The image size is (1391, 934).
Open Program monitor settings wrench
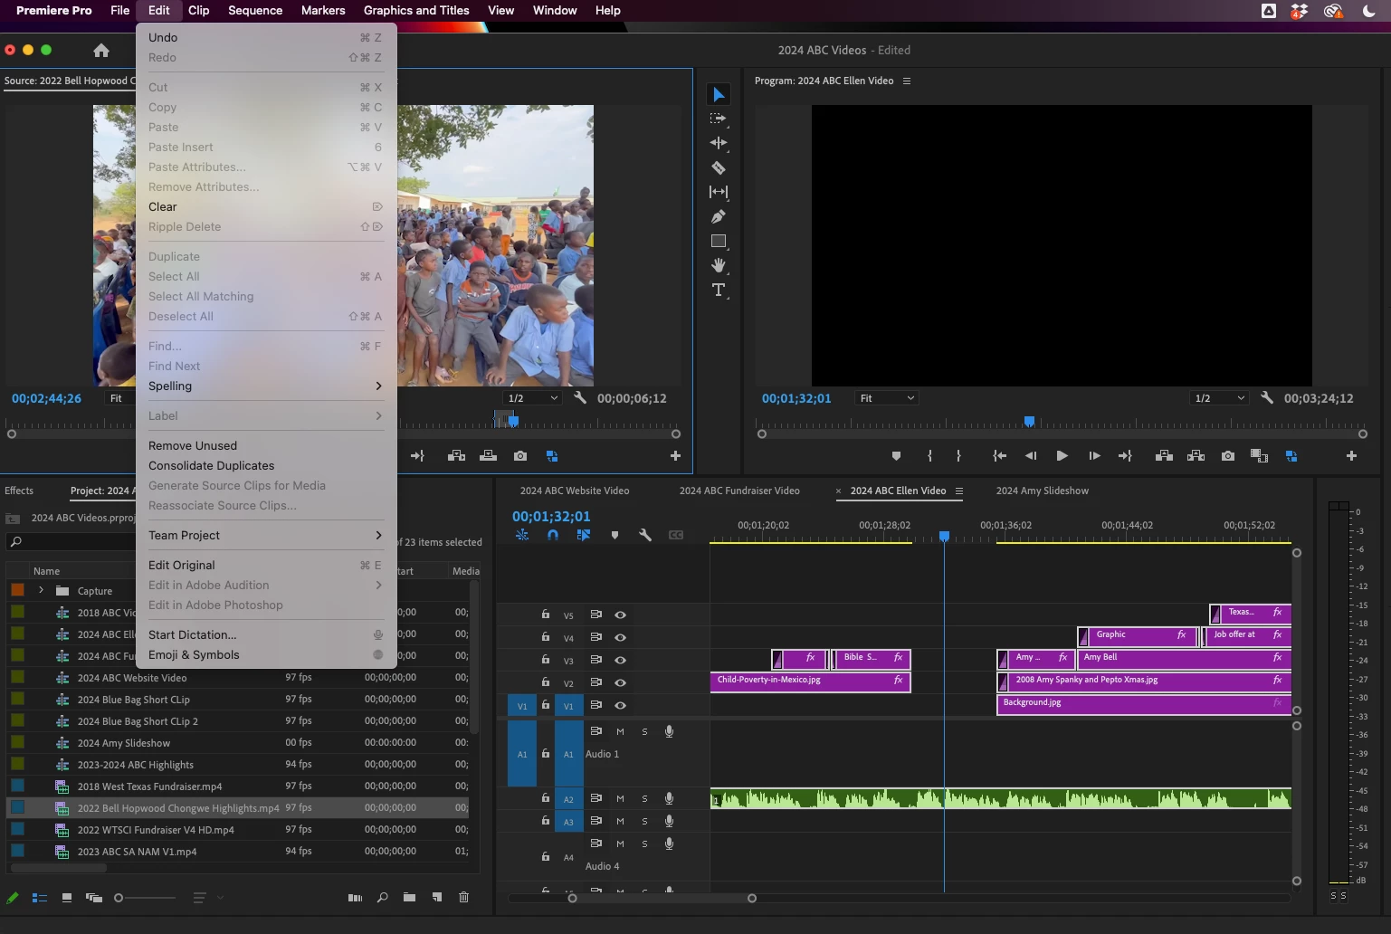[x=1267, y=398]
